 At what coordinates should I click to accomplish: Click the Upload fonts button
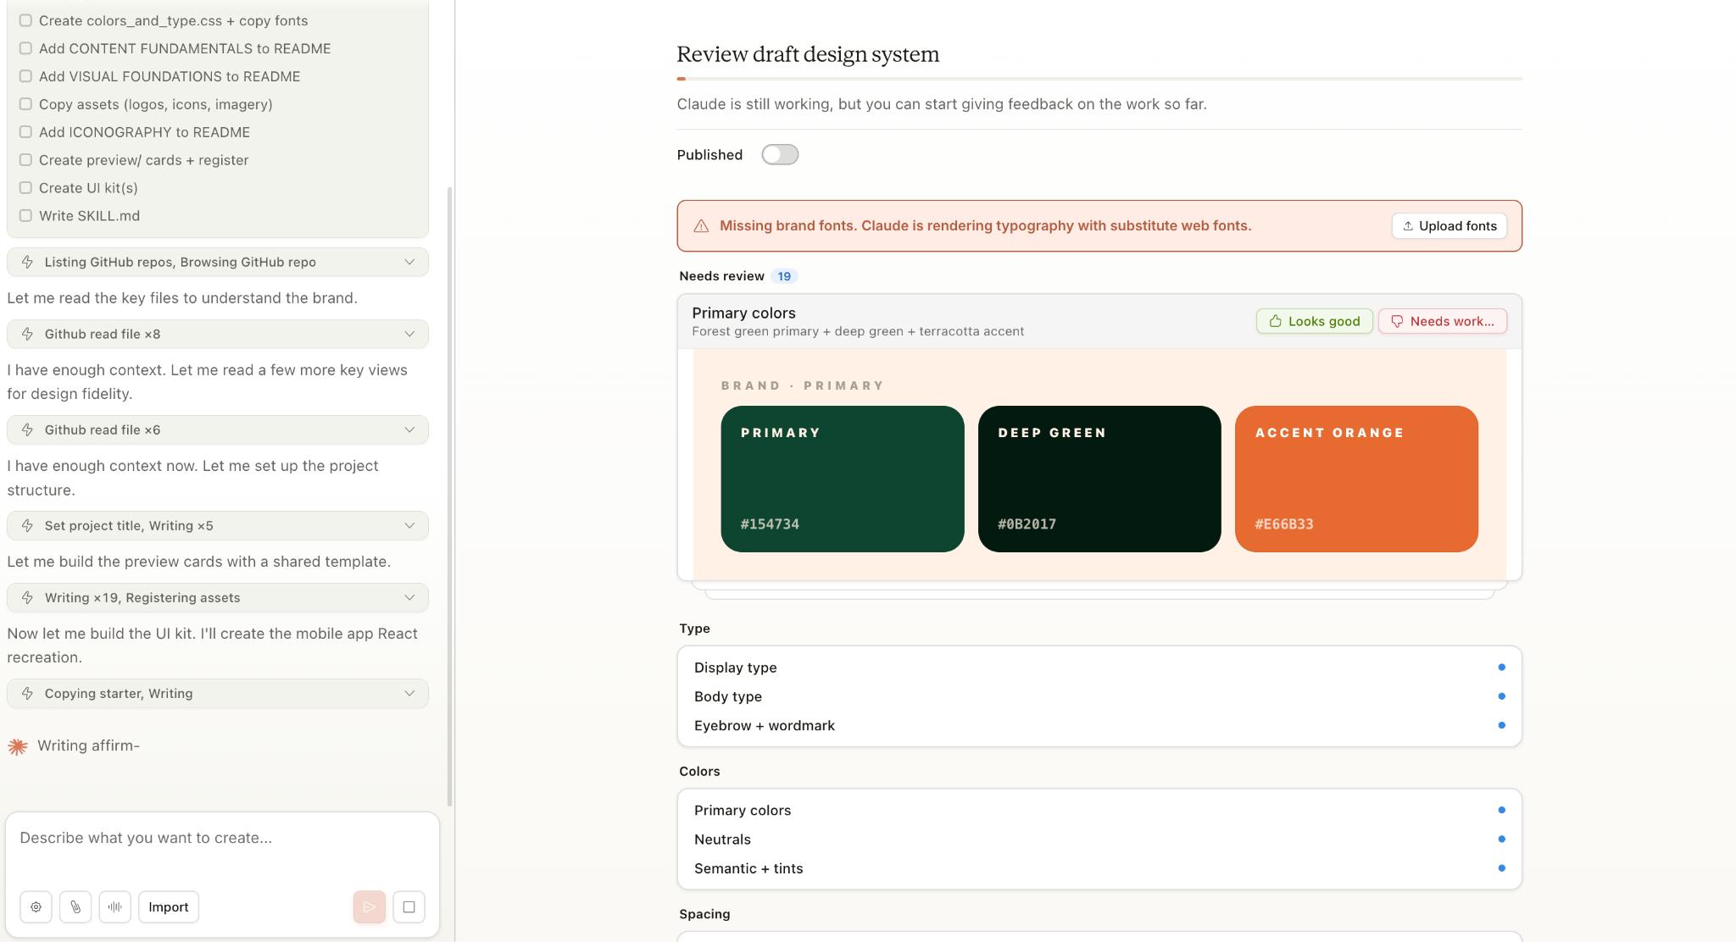pyautogui.click(x=1449, y=225)
